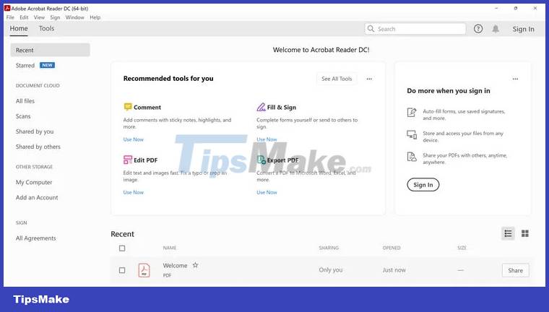The image size is (549, 312).
Task: Open All Agreements
Action: [x=35, y=238]
